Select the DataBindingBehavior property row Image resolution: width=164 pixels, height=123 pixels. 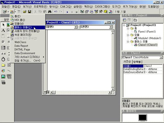(143, 69)
